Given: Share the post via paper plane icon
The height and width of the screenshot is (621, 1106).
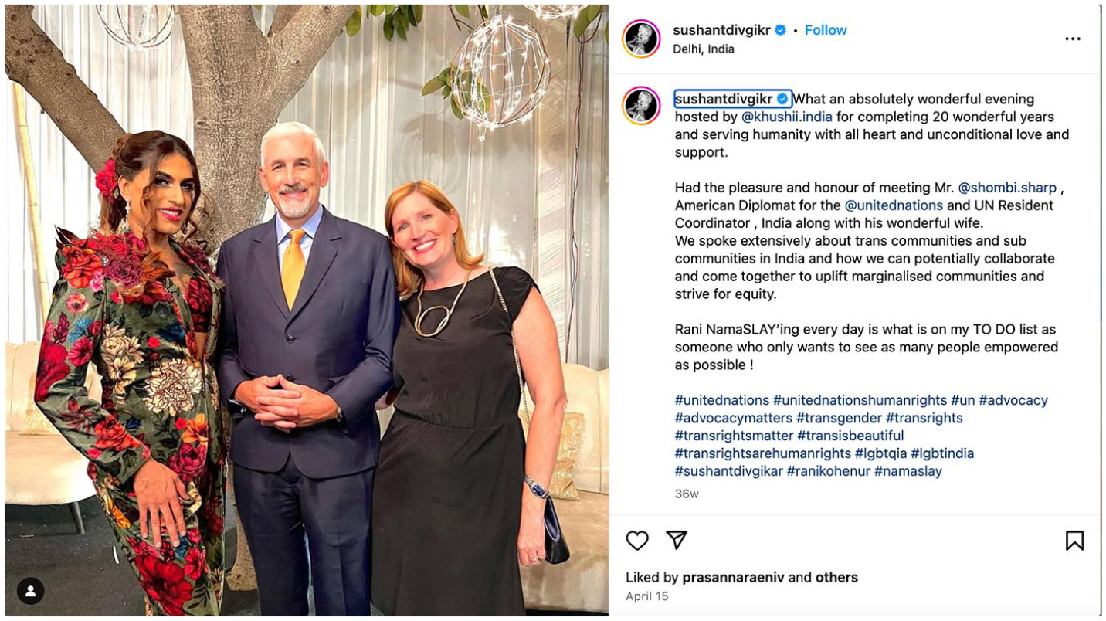Looking at the screenshot, I should click(677, 541).
